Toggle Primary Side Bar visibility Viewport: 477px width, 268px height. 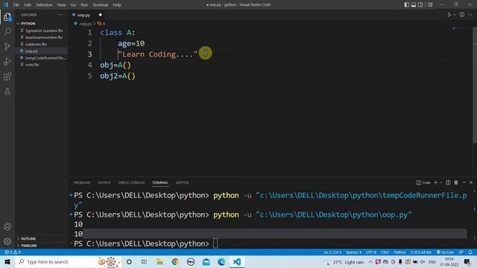(x=407, y=4)
